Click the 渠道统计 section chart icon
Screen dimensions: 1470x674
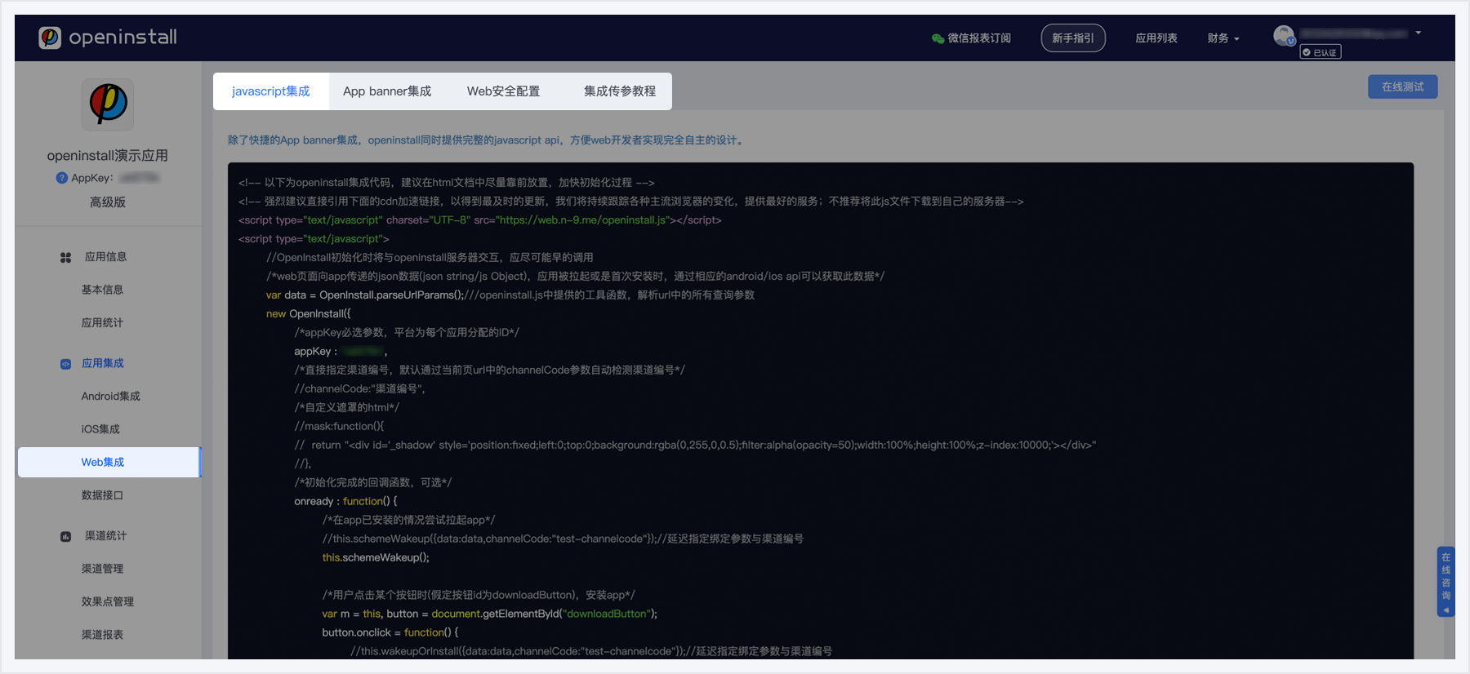pos(66,536)
